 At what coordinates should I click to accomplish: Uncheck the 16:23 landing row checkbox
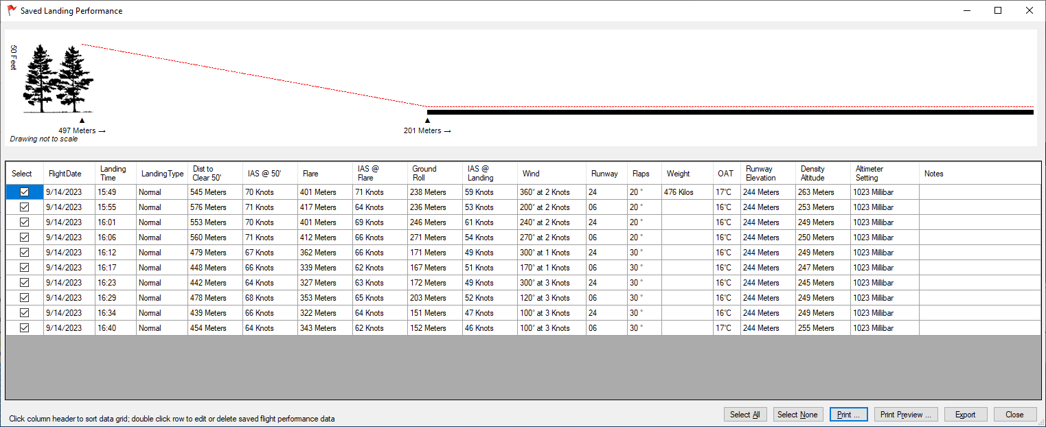(x=25, y=283)
